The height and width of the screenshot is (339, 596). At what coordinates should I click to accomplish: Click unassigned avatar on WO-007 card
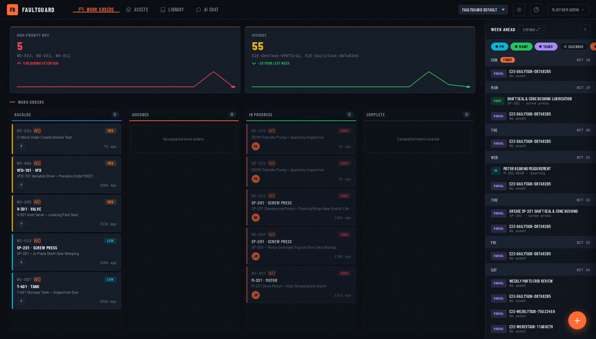(x=21, y=301)
